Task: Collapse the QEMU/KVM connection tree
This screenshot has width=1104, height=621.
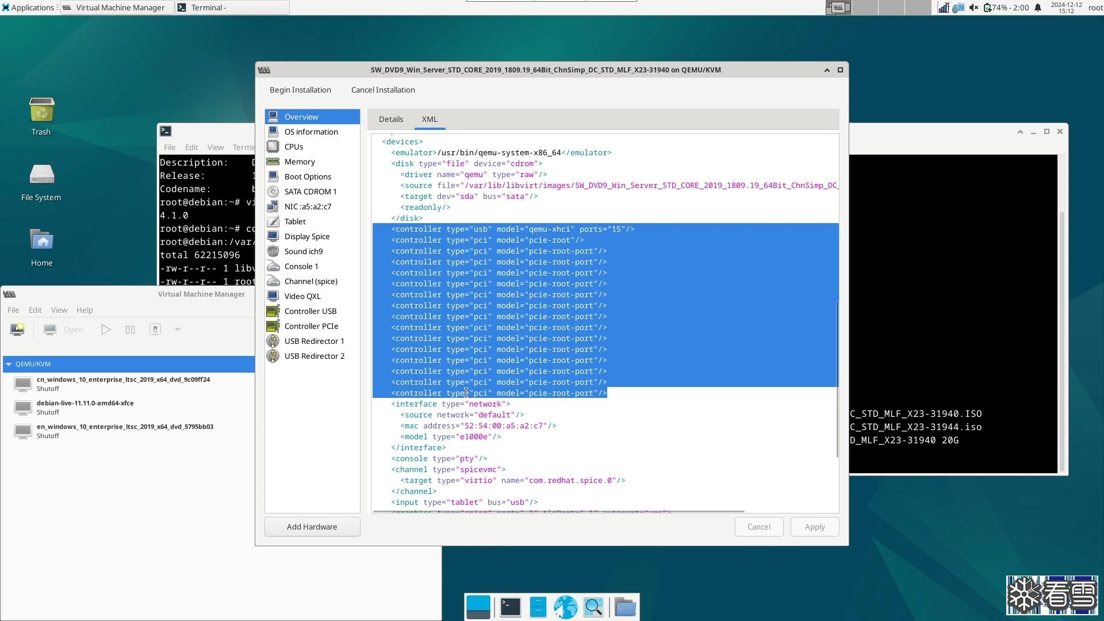Action: pyautogui.click(x=9, y=364)
